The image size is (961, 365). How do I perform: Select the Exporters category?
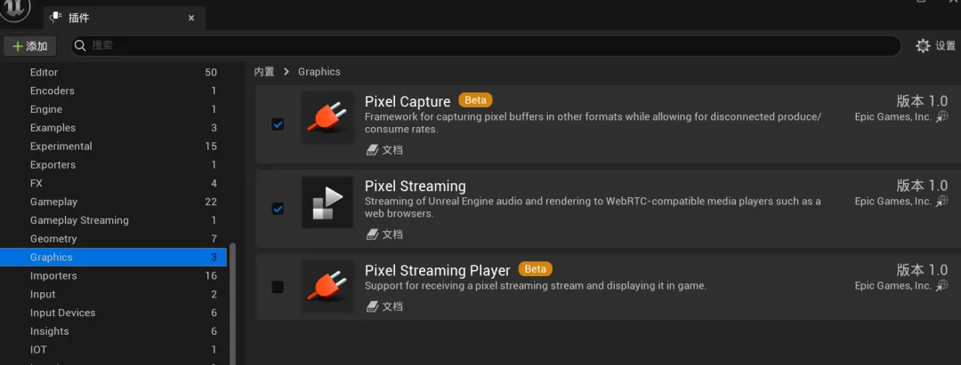113,164
